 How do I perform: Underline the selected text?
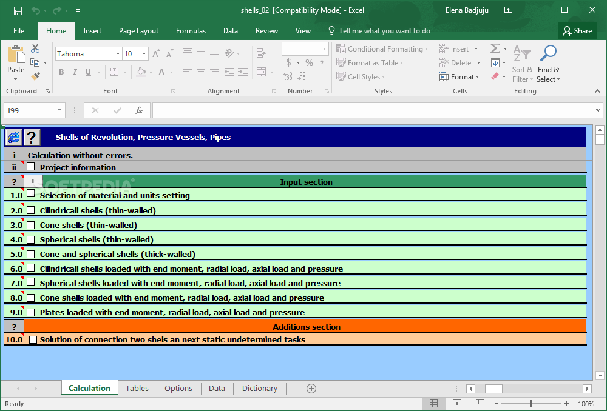[88, 72]
